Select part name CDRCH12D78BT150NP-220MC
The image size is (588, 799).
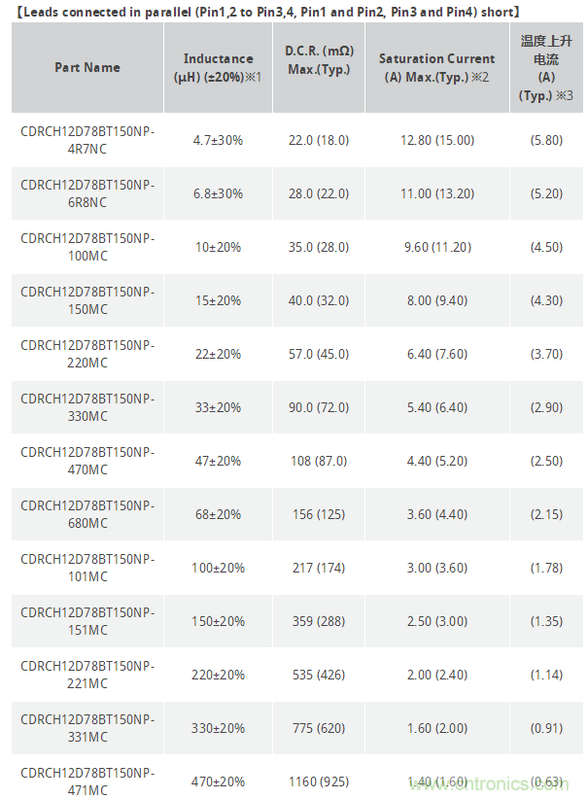[x=87, y=354]
